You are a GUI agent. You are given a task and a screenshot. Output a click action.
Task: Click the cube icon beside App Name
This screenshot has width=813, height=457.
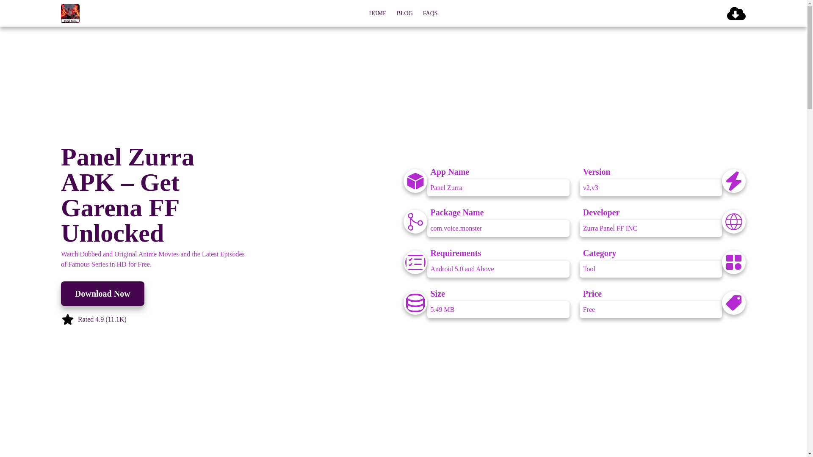(415, 181)
